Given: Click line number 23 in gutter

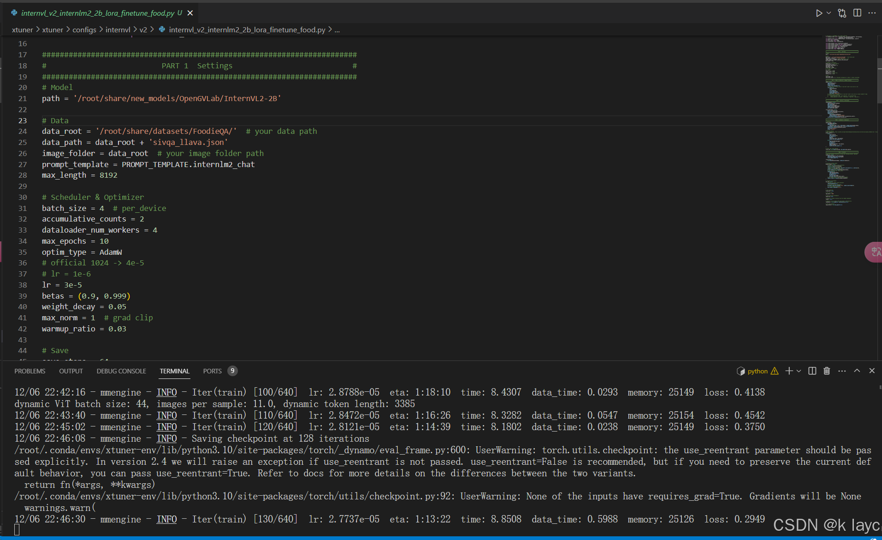Looking at the screenshot, I should [23, 120].
